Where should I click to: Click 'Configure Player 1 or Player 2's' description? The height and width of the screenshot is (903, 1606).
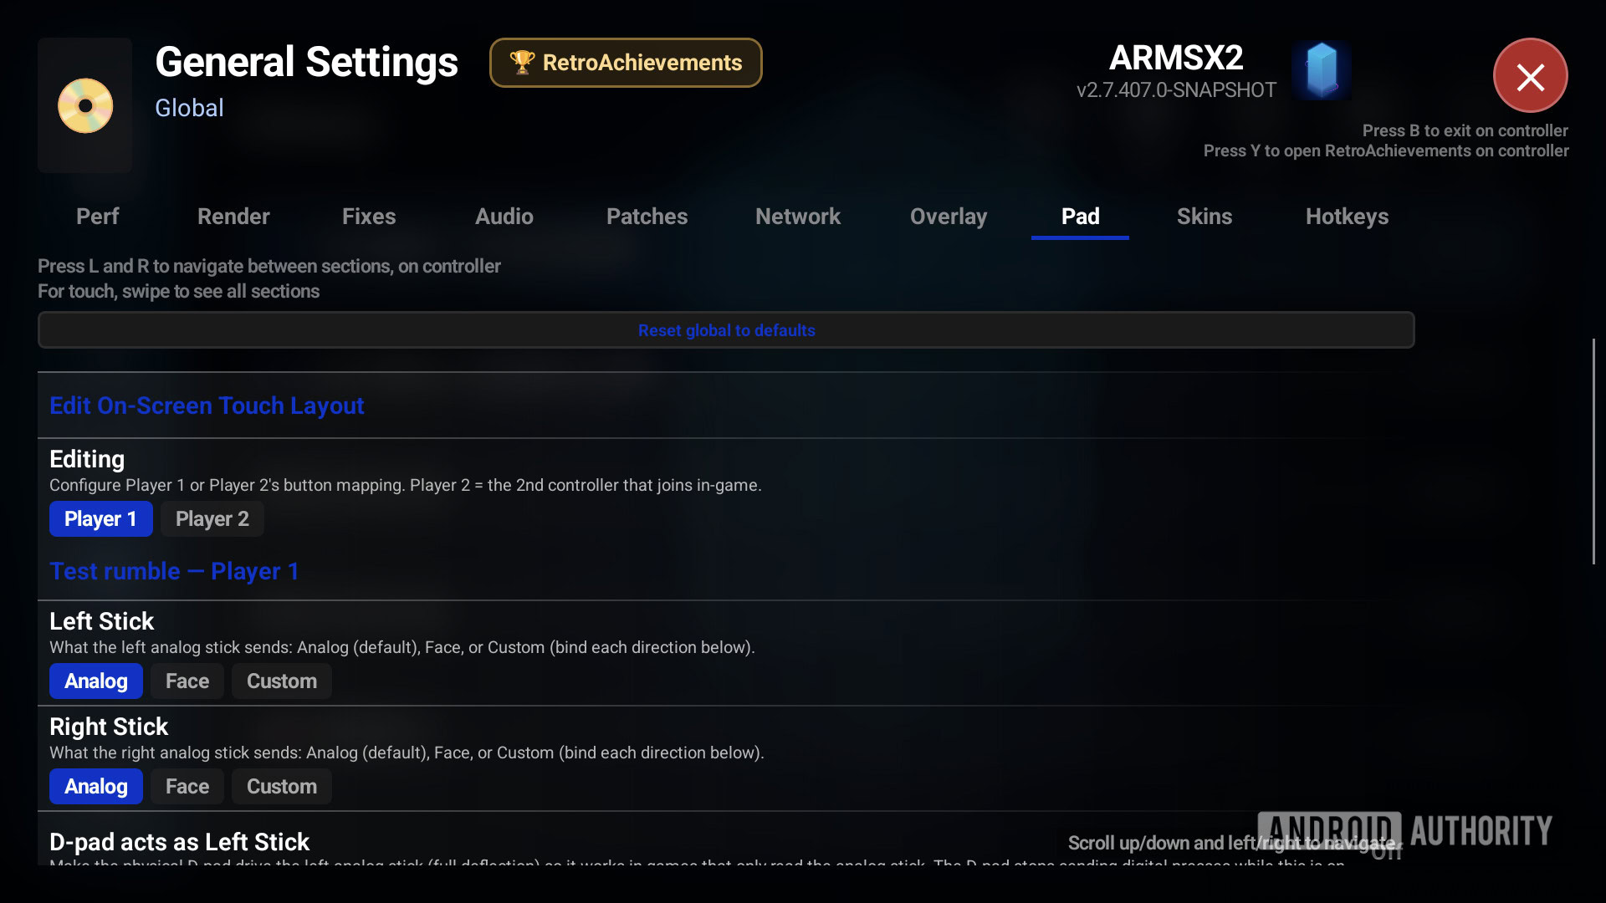point(406,485)
